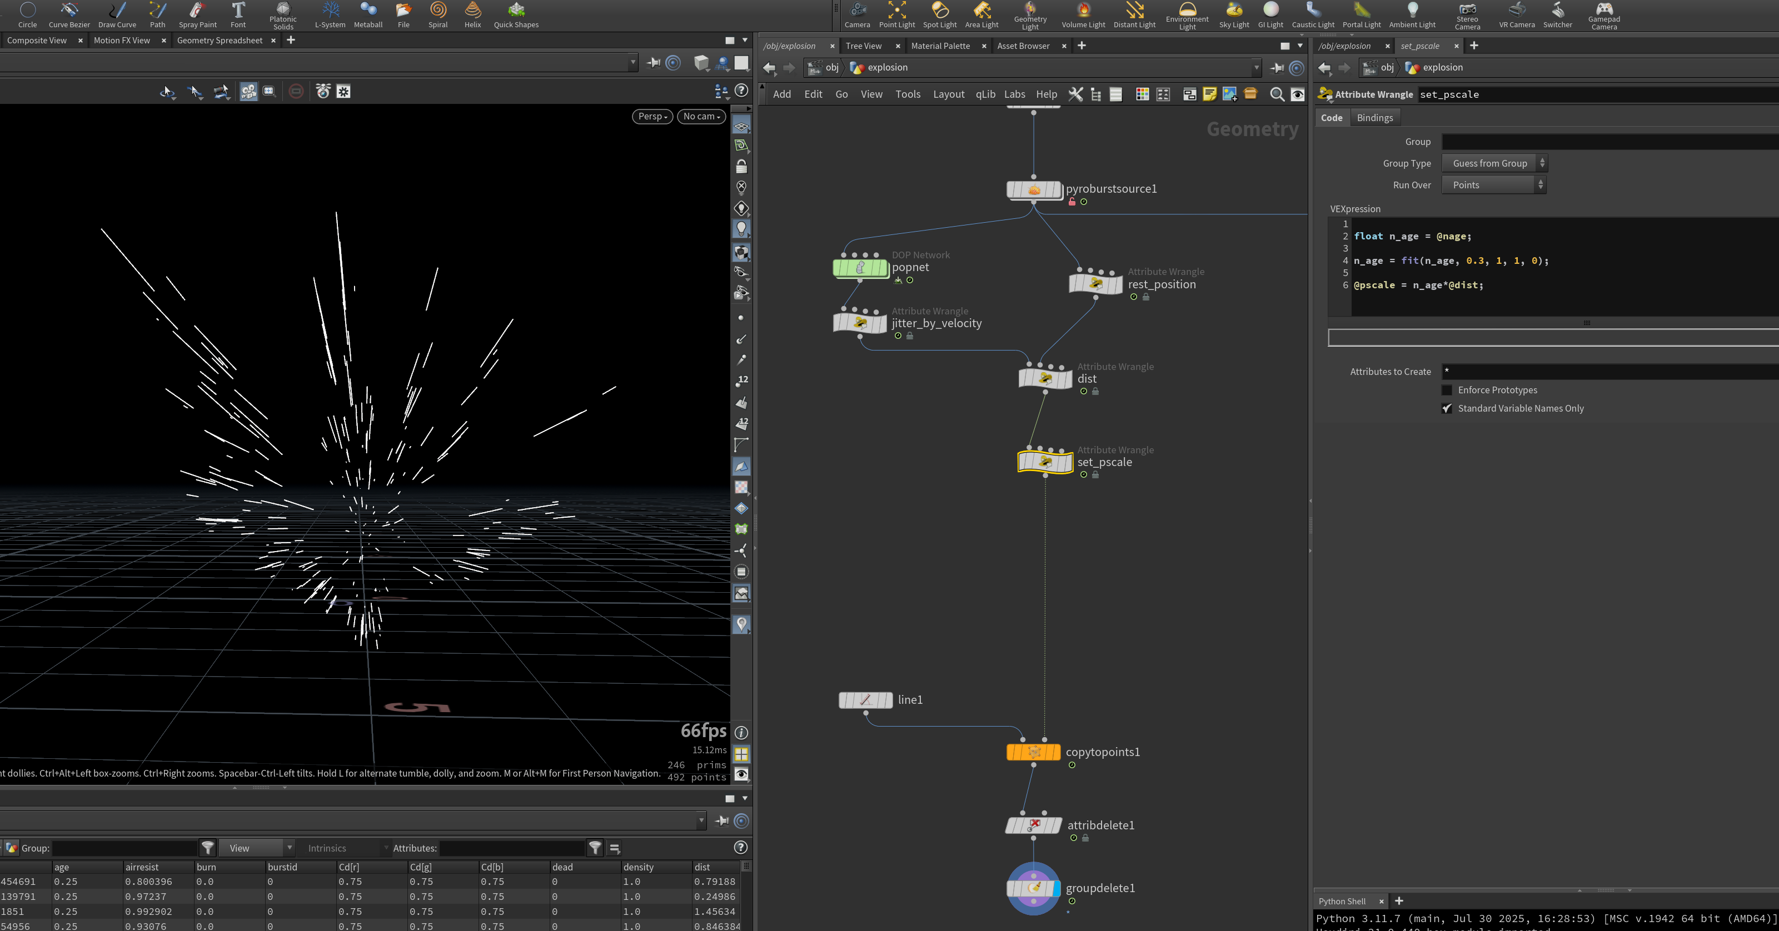This screenshot has width=1779, height=931.
Task: Click the copytopoints1 node
Action: (x=1033, y=752)
